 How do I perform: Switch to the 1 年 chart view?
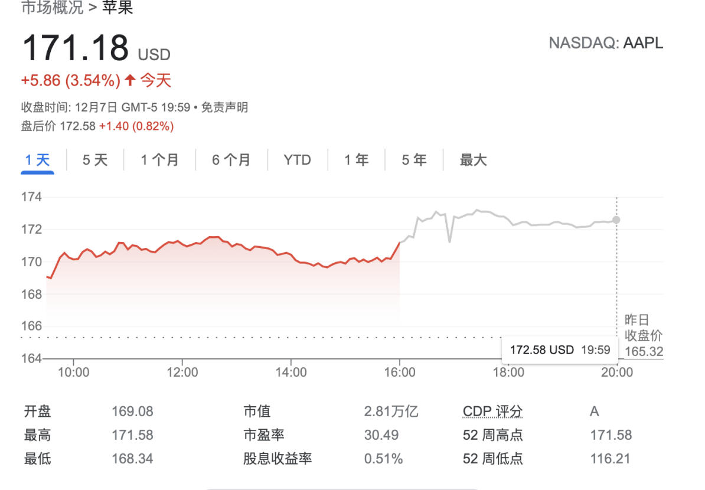[357, 160]
